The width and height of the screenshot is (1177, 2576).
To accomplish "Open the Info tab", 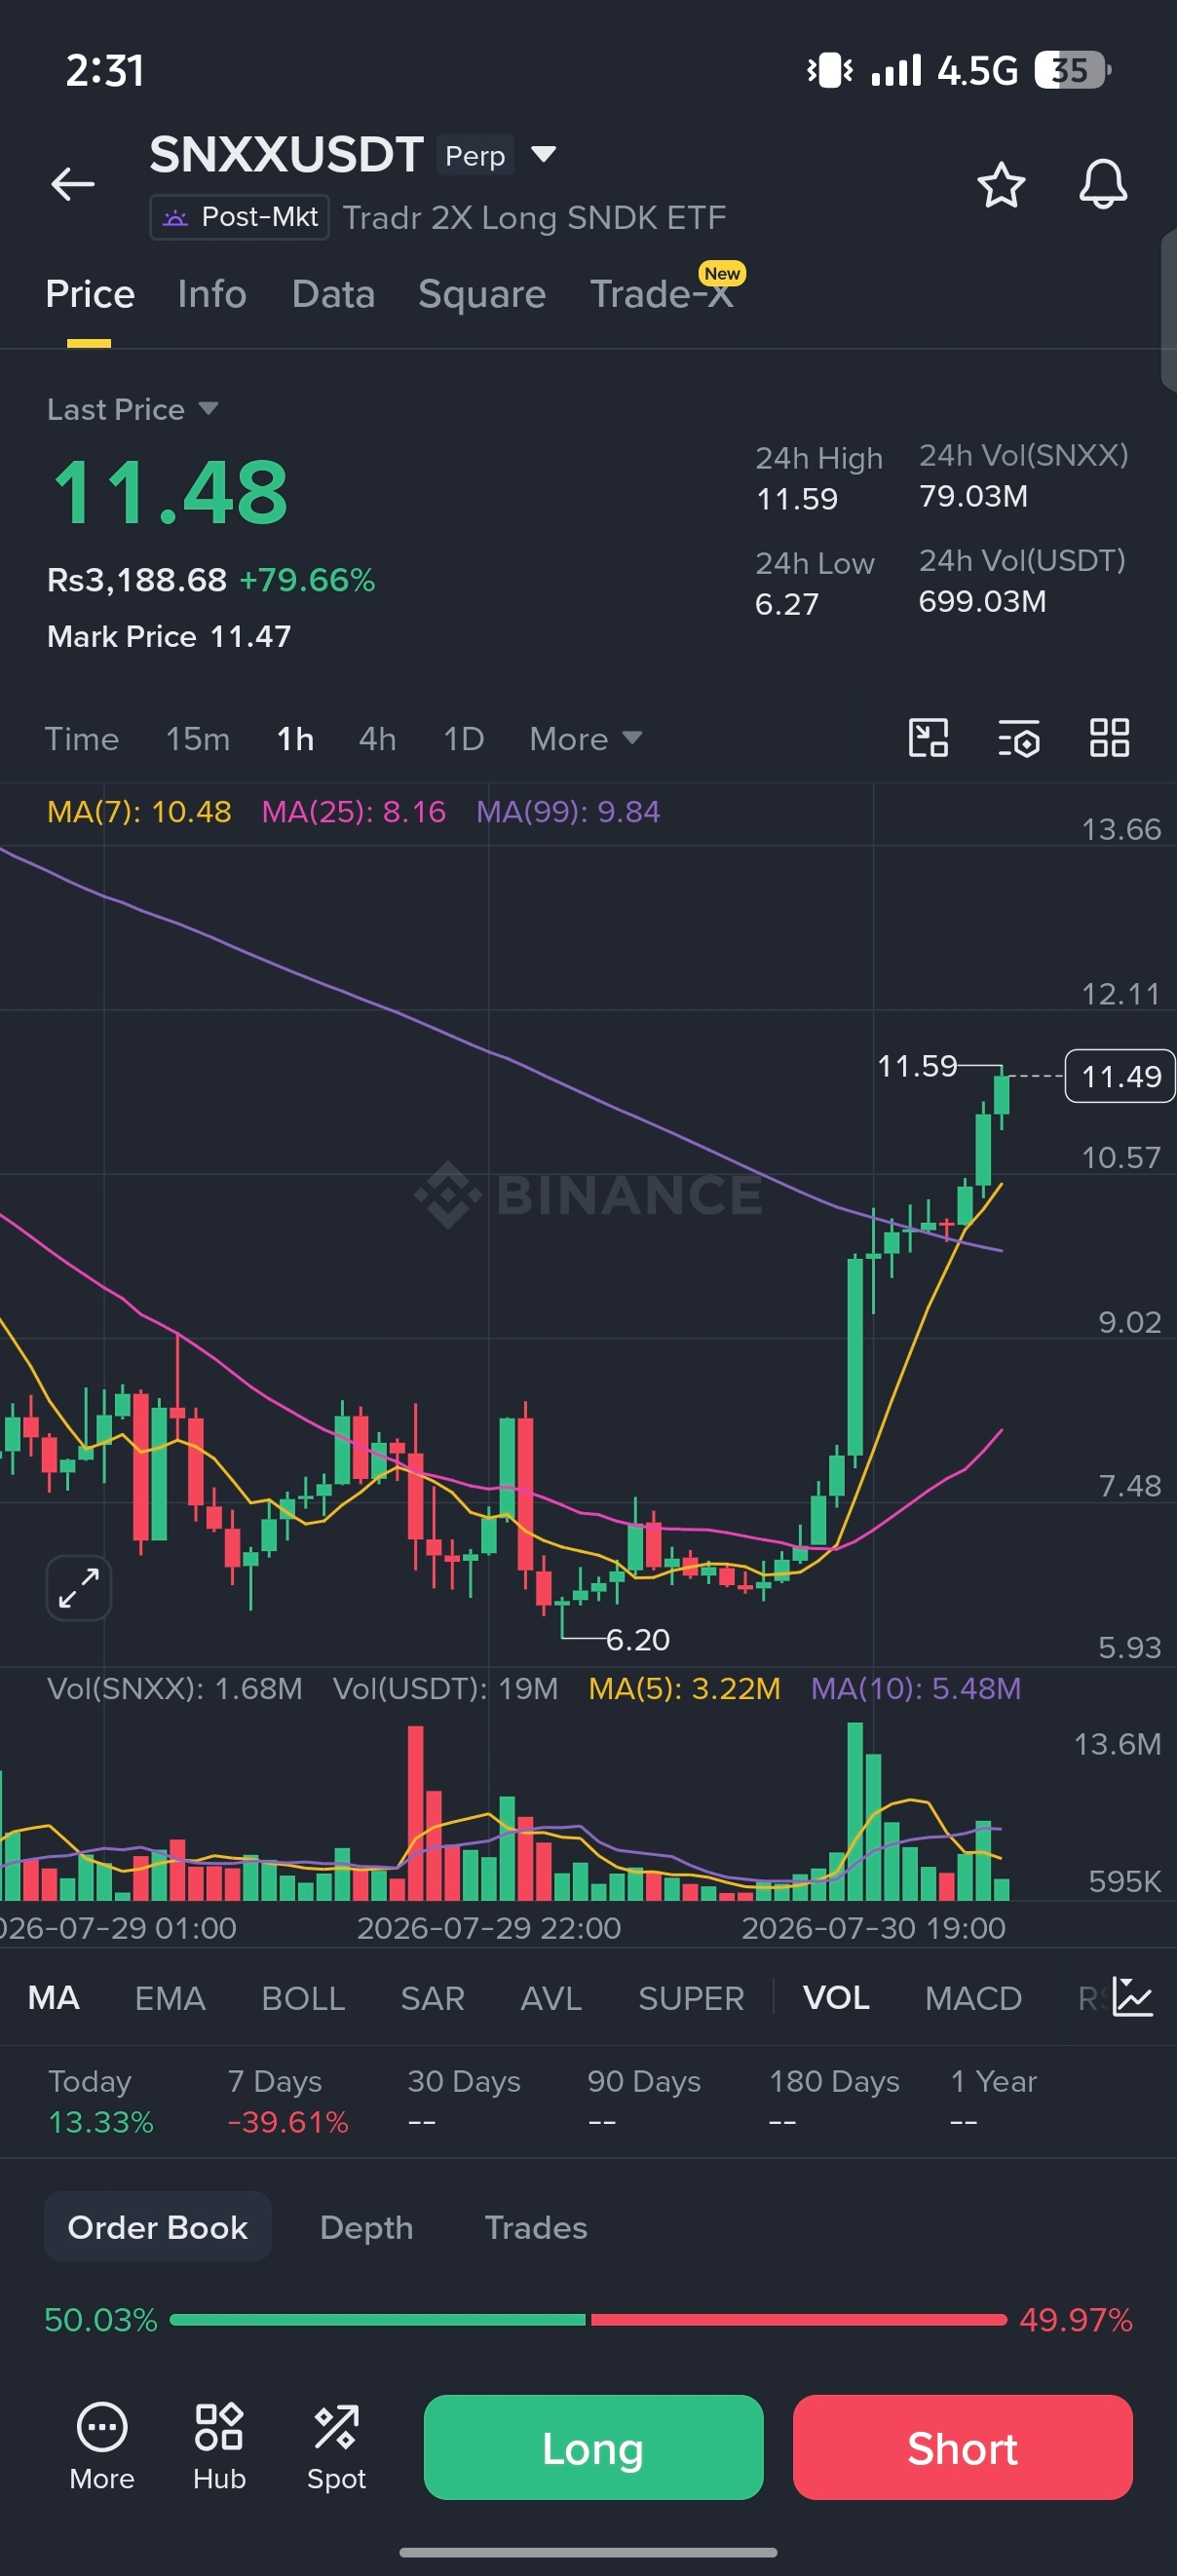I will click(x=212, y=294).
